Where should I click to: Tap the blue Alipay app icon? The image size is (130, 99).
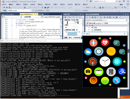[122, 71]
